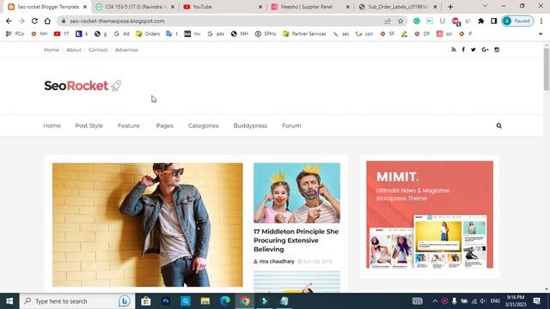The width and height of the screenshot is (550, 309).
Task: Open the notification center icon
Action: pyautogui.click(x=536, y=301)
